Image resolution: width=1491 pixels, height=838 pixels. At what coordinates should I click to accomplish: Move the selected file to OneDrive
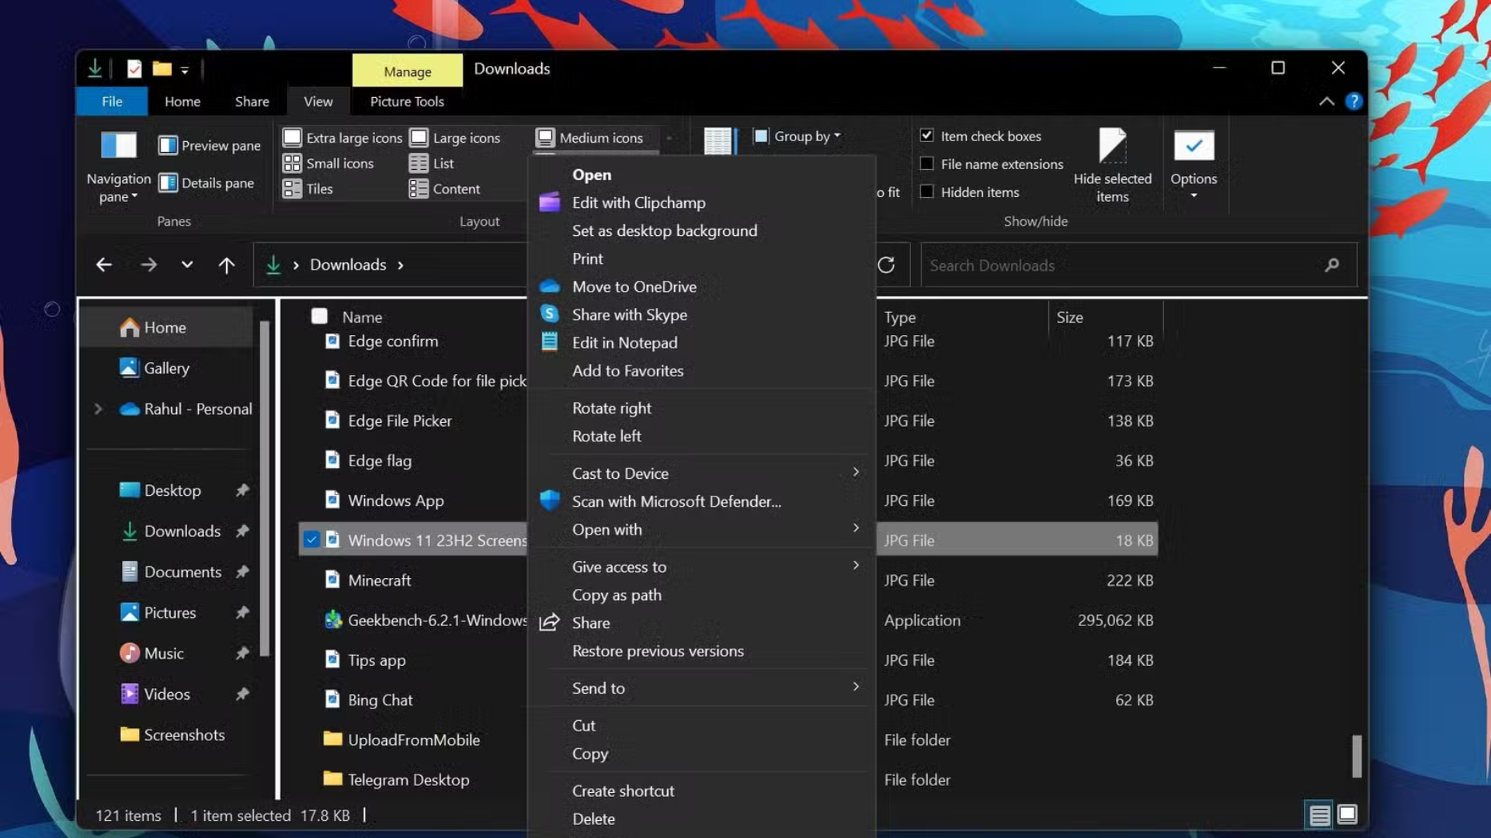634,286
